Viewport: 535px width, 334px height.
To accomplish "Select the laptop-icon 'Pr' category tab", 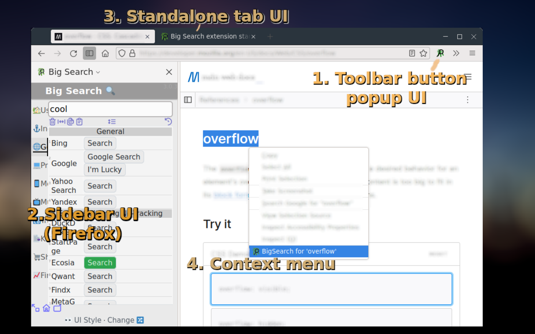I will pyautogui.click(x=41, y=165).
